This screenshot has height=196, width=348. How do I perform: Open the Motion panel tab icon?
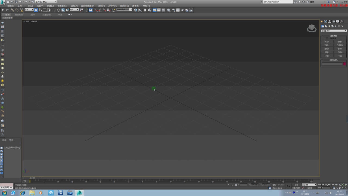pyautogui.click(x=334, y=21)
